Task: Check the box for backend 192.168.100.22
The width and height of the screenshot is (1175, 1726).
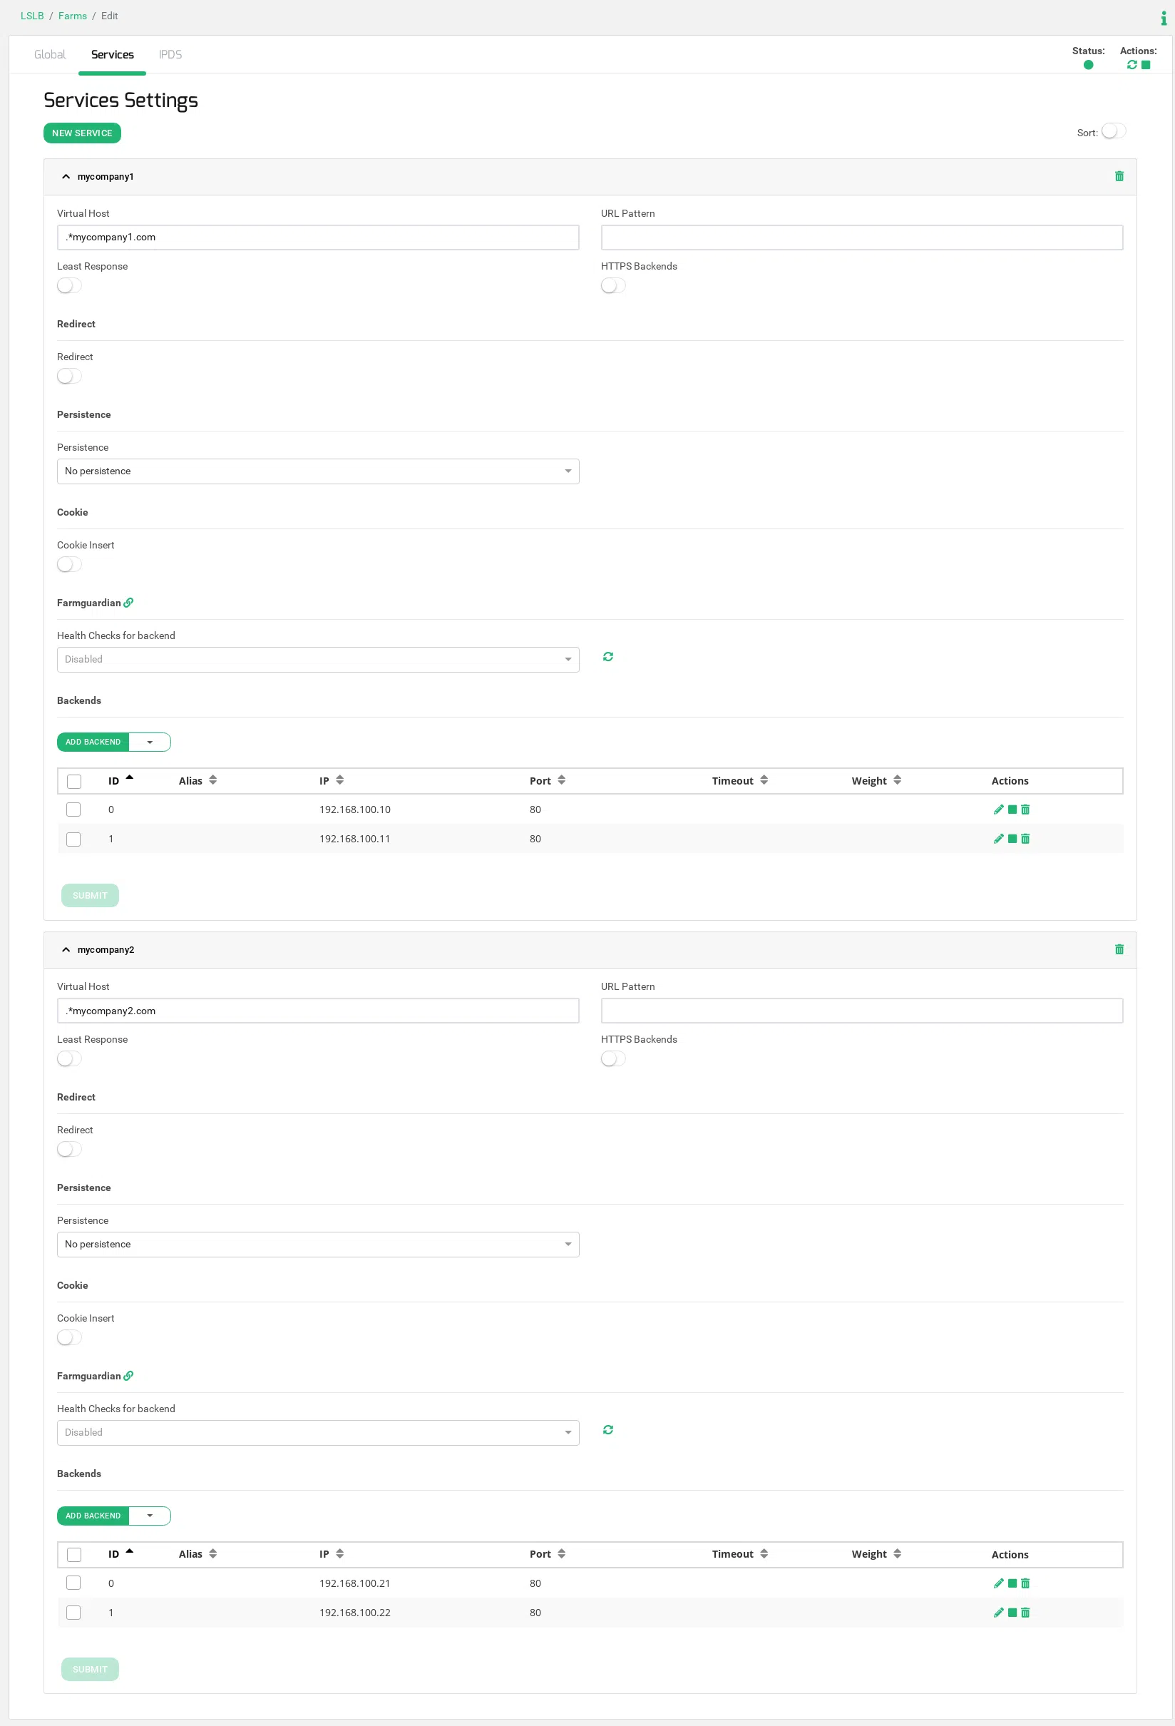Action: [73, 1612]
